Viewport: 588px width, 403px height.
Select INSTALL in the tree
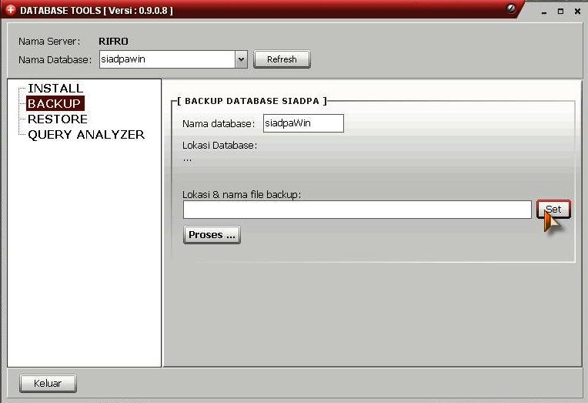55,89
